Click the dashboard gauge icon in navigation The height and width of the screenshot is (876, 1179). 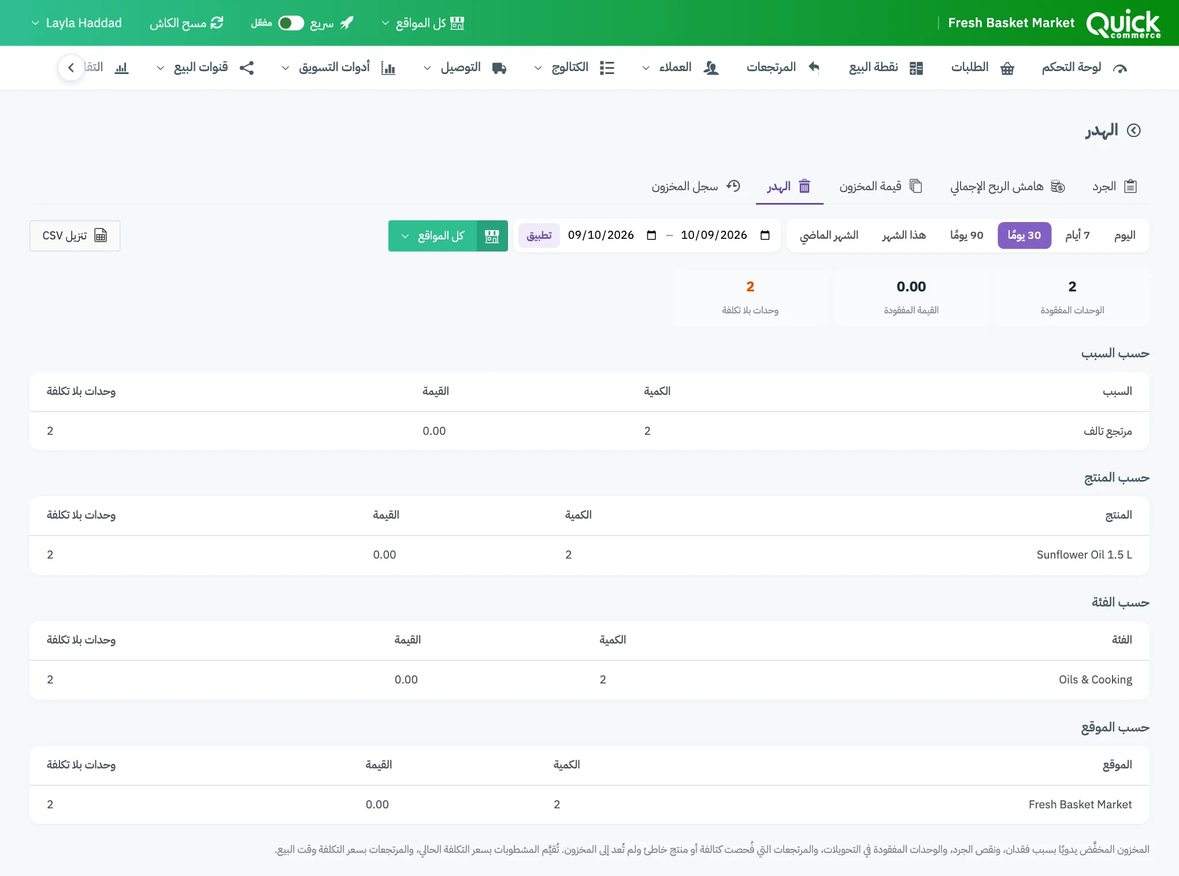[1120, 68]
